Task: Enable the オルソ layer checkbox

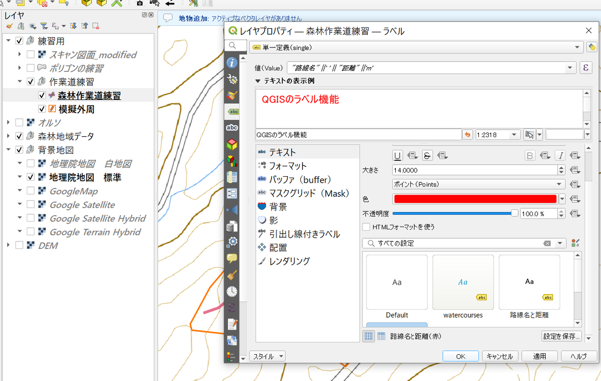Action: (x=19, y=123)
